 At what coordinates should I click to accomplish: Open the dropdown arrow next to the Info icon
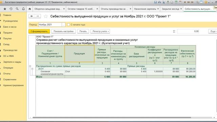[209, 2]
